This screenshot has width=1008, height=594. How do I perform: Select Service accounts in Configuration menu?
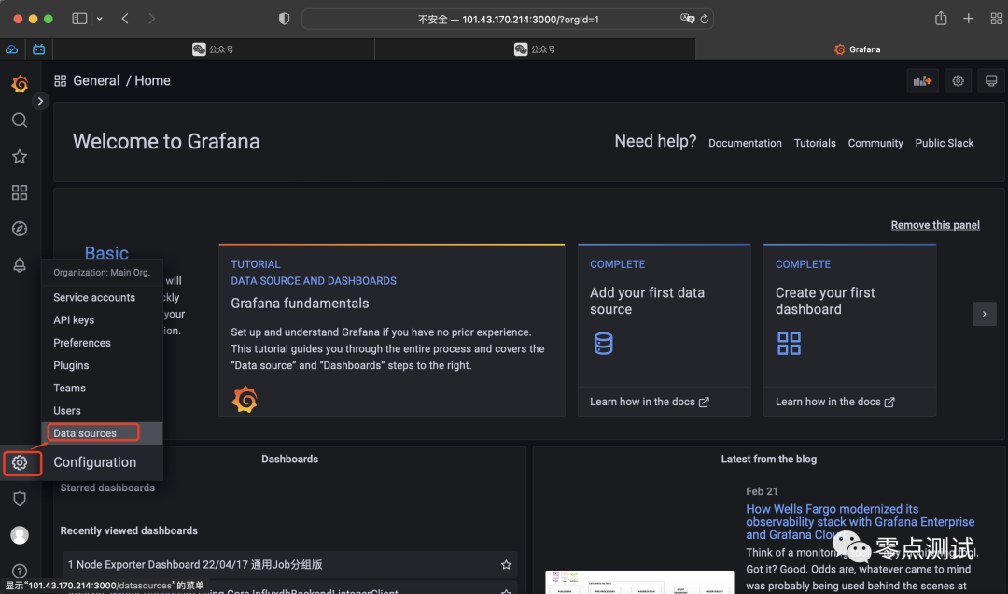point(102,297)
